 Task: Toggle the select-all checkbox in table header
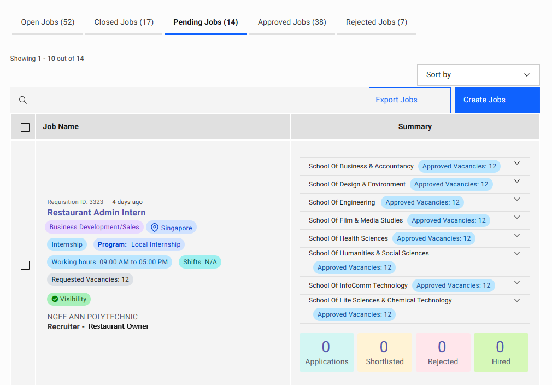pyautogui.click(x=25, y=127)
